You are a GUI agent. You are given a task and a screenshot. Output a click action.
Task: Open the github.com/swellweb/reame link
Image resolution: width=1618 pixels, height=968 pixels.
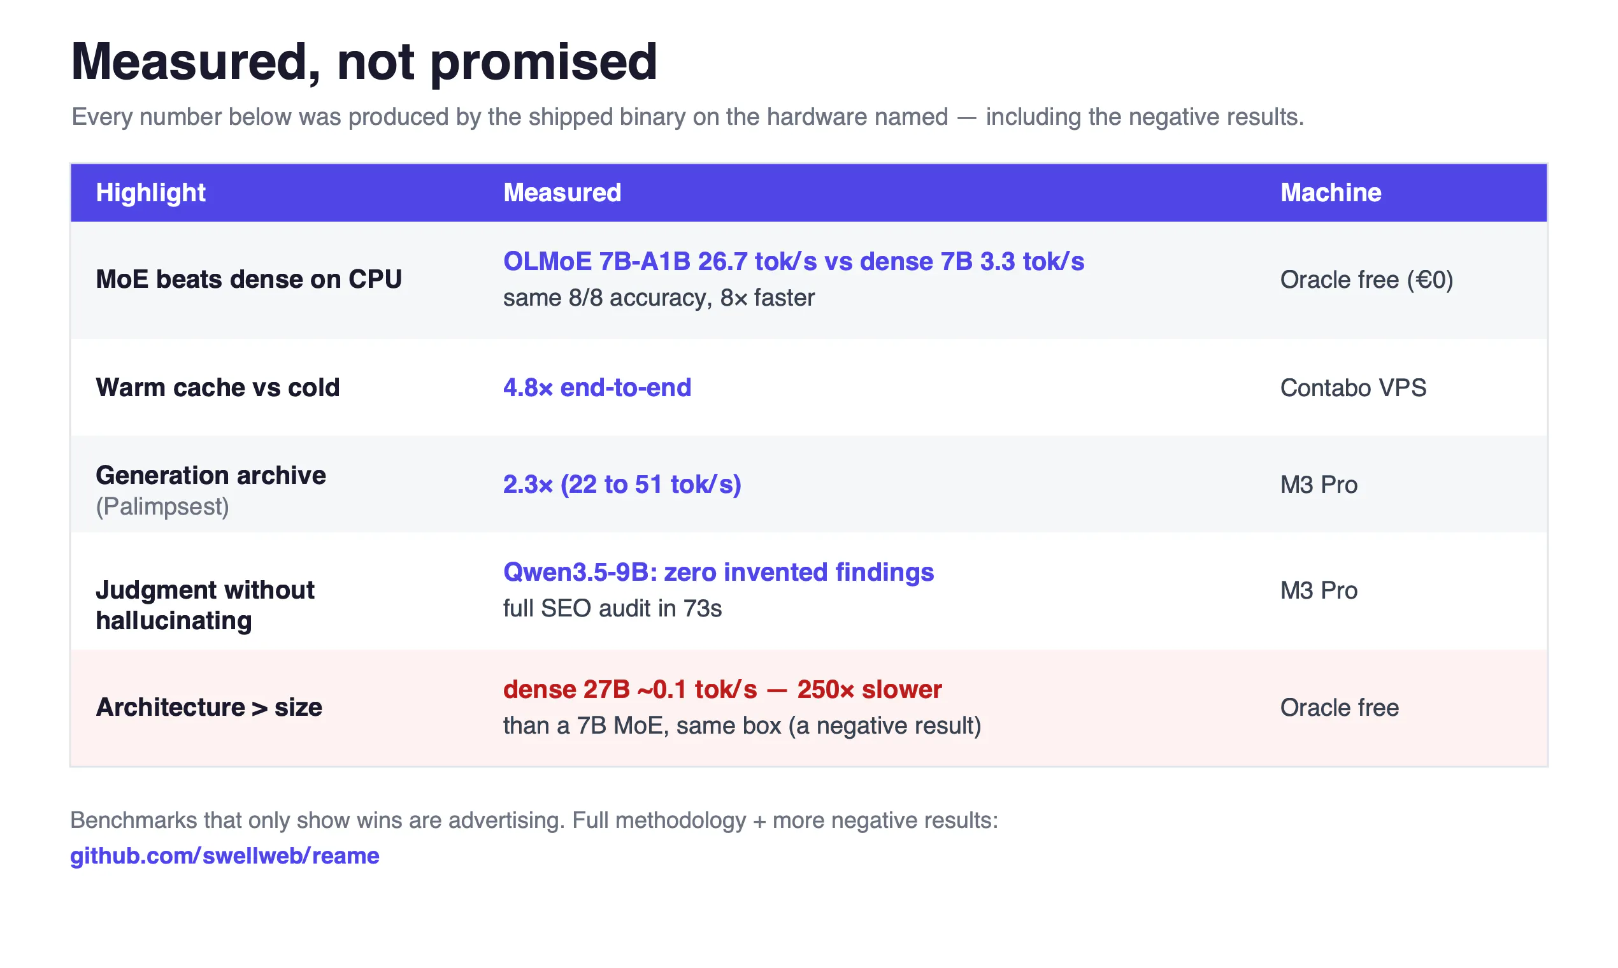tap(224, 856)
